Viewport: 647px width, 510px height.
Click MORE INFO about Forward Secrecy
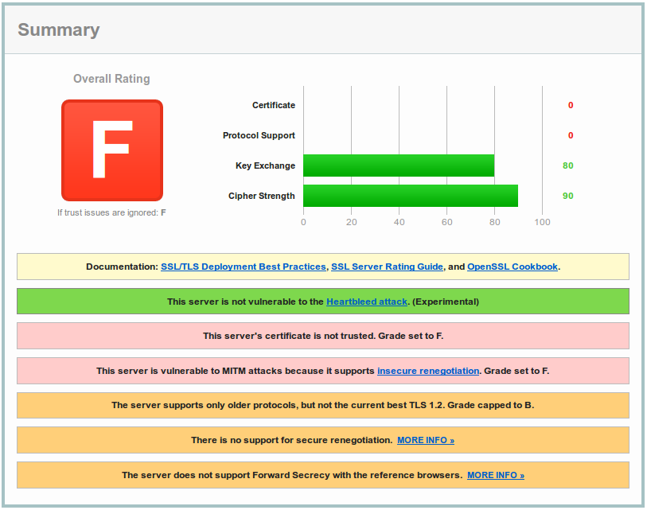tap(496, 475)
